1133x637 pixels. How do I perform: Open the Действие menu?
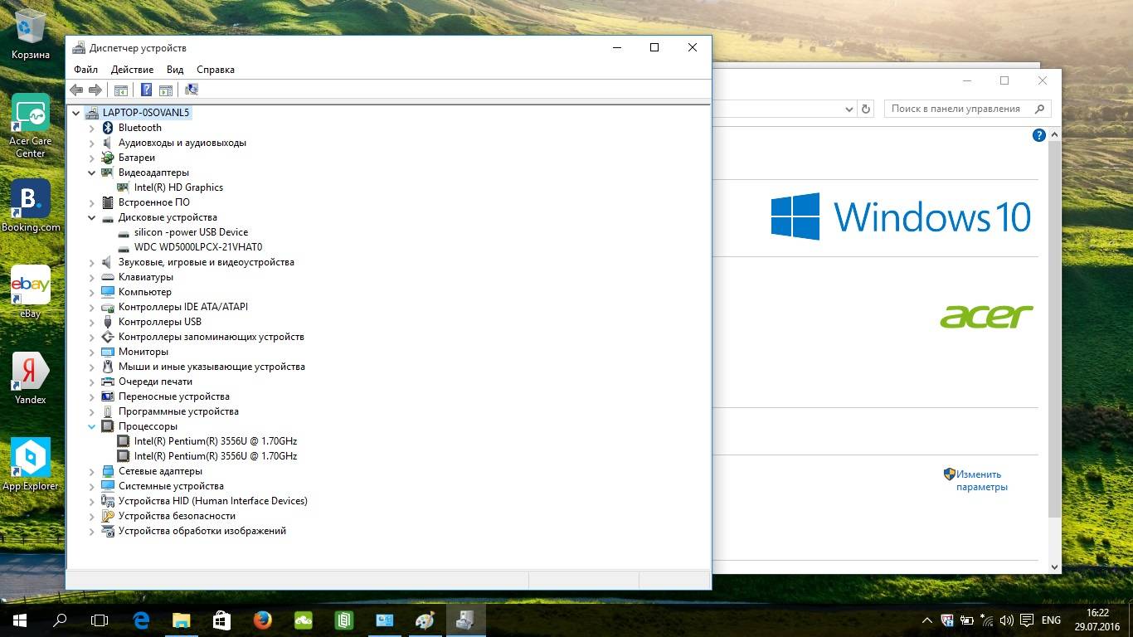pos(132,70)
